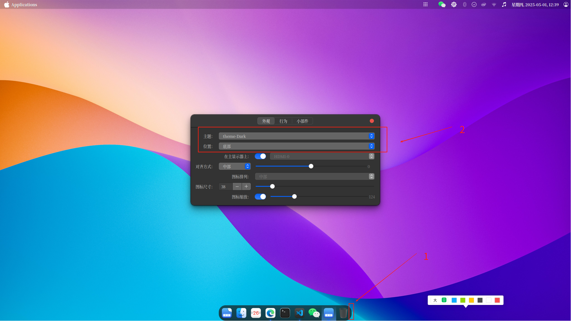Viewport: 571px width, 321px height.
Task: Expand the 主题 theme-Dark dropdown
Action: point(296,136)
